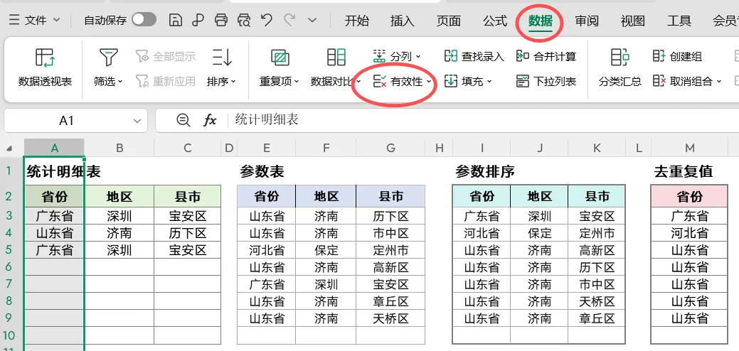This screenshot has width=739, height=351.
Task: Click the zoom magnifier icon in formula bar
Action: (x=184, y=121)
